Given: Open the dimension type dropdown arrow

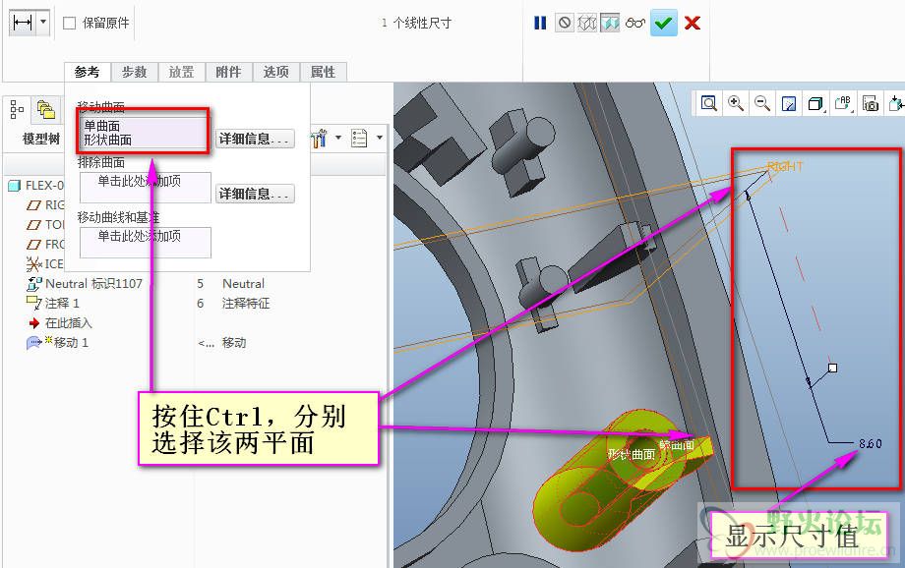Looking at the screenshot, I should [43, 23].
